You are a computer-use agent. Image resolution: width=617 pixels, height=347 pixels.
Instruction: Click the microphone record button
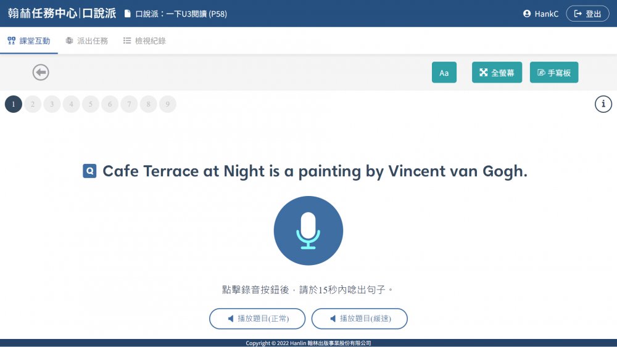[308, 231]
